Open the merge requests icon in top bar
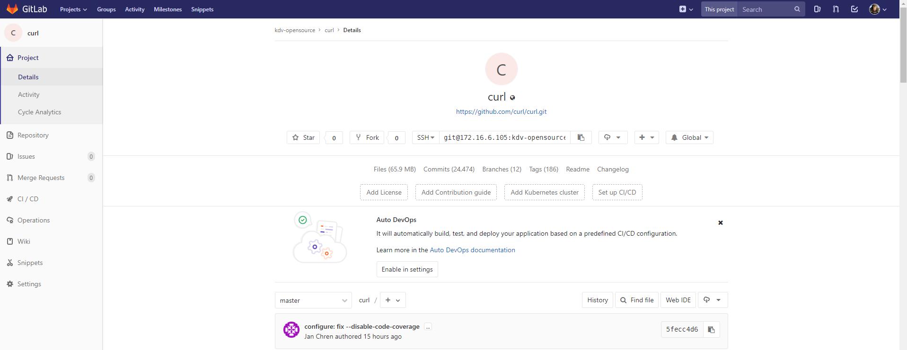 pyautogui.click(x=836, y=9)
